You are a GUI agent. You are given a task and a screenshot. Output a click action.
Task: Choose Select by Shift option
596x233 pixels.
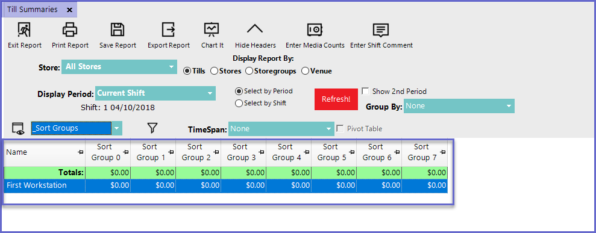point(239,103)
